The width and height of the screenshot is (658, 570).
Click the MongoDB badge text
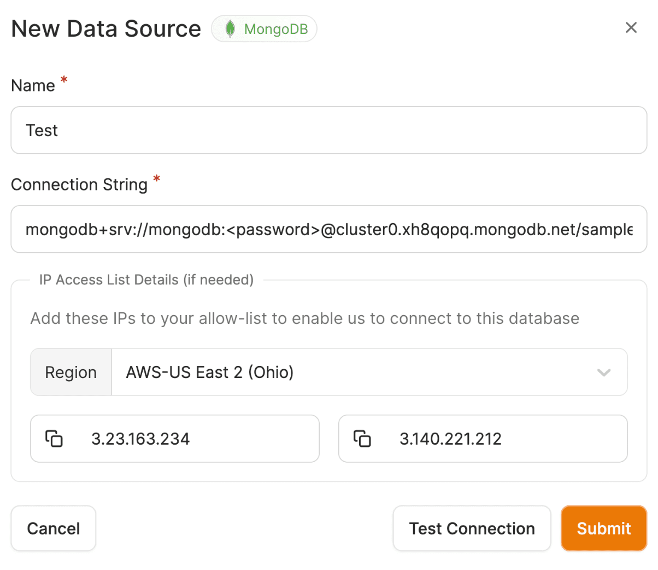click(276, 29)
